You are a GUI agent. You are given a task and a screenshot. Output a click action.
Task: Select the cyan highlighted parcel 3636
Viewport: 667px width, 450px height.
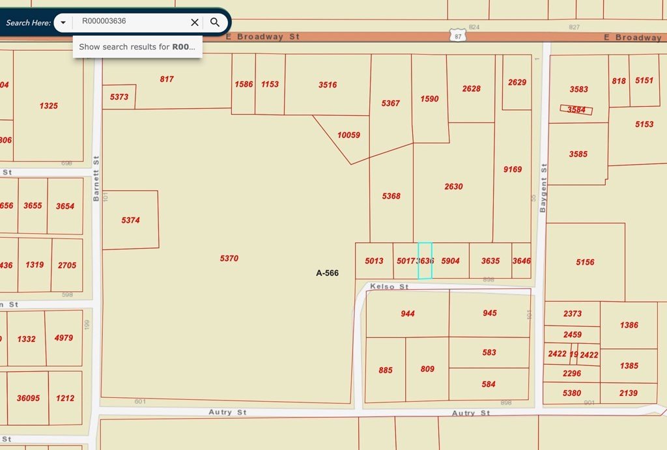pyautogui.click(x=425, y=260)
